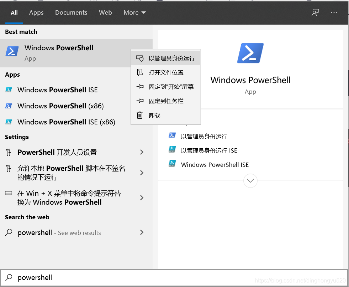This screenshot has width=349, height=287.
Task: Open 允许本地 PowerShell 脚本在不签名的情况下运行 setting
Action: 76,173
